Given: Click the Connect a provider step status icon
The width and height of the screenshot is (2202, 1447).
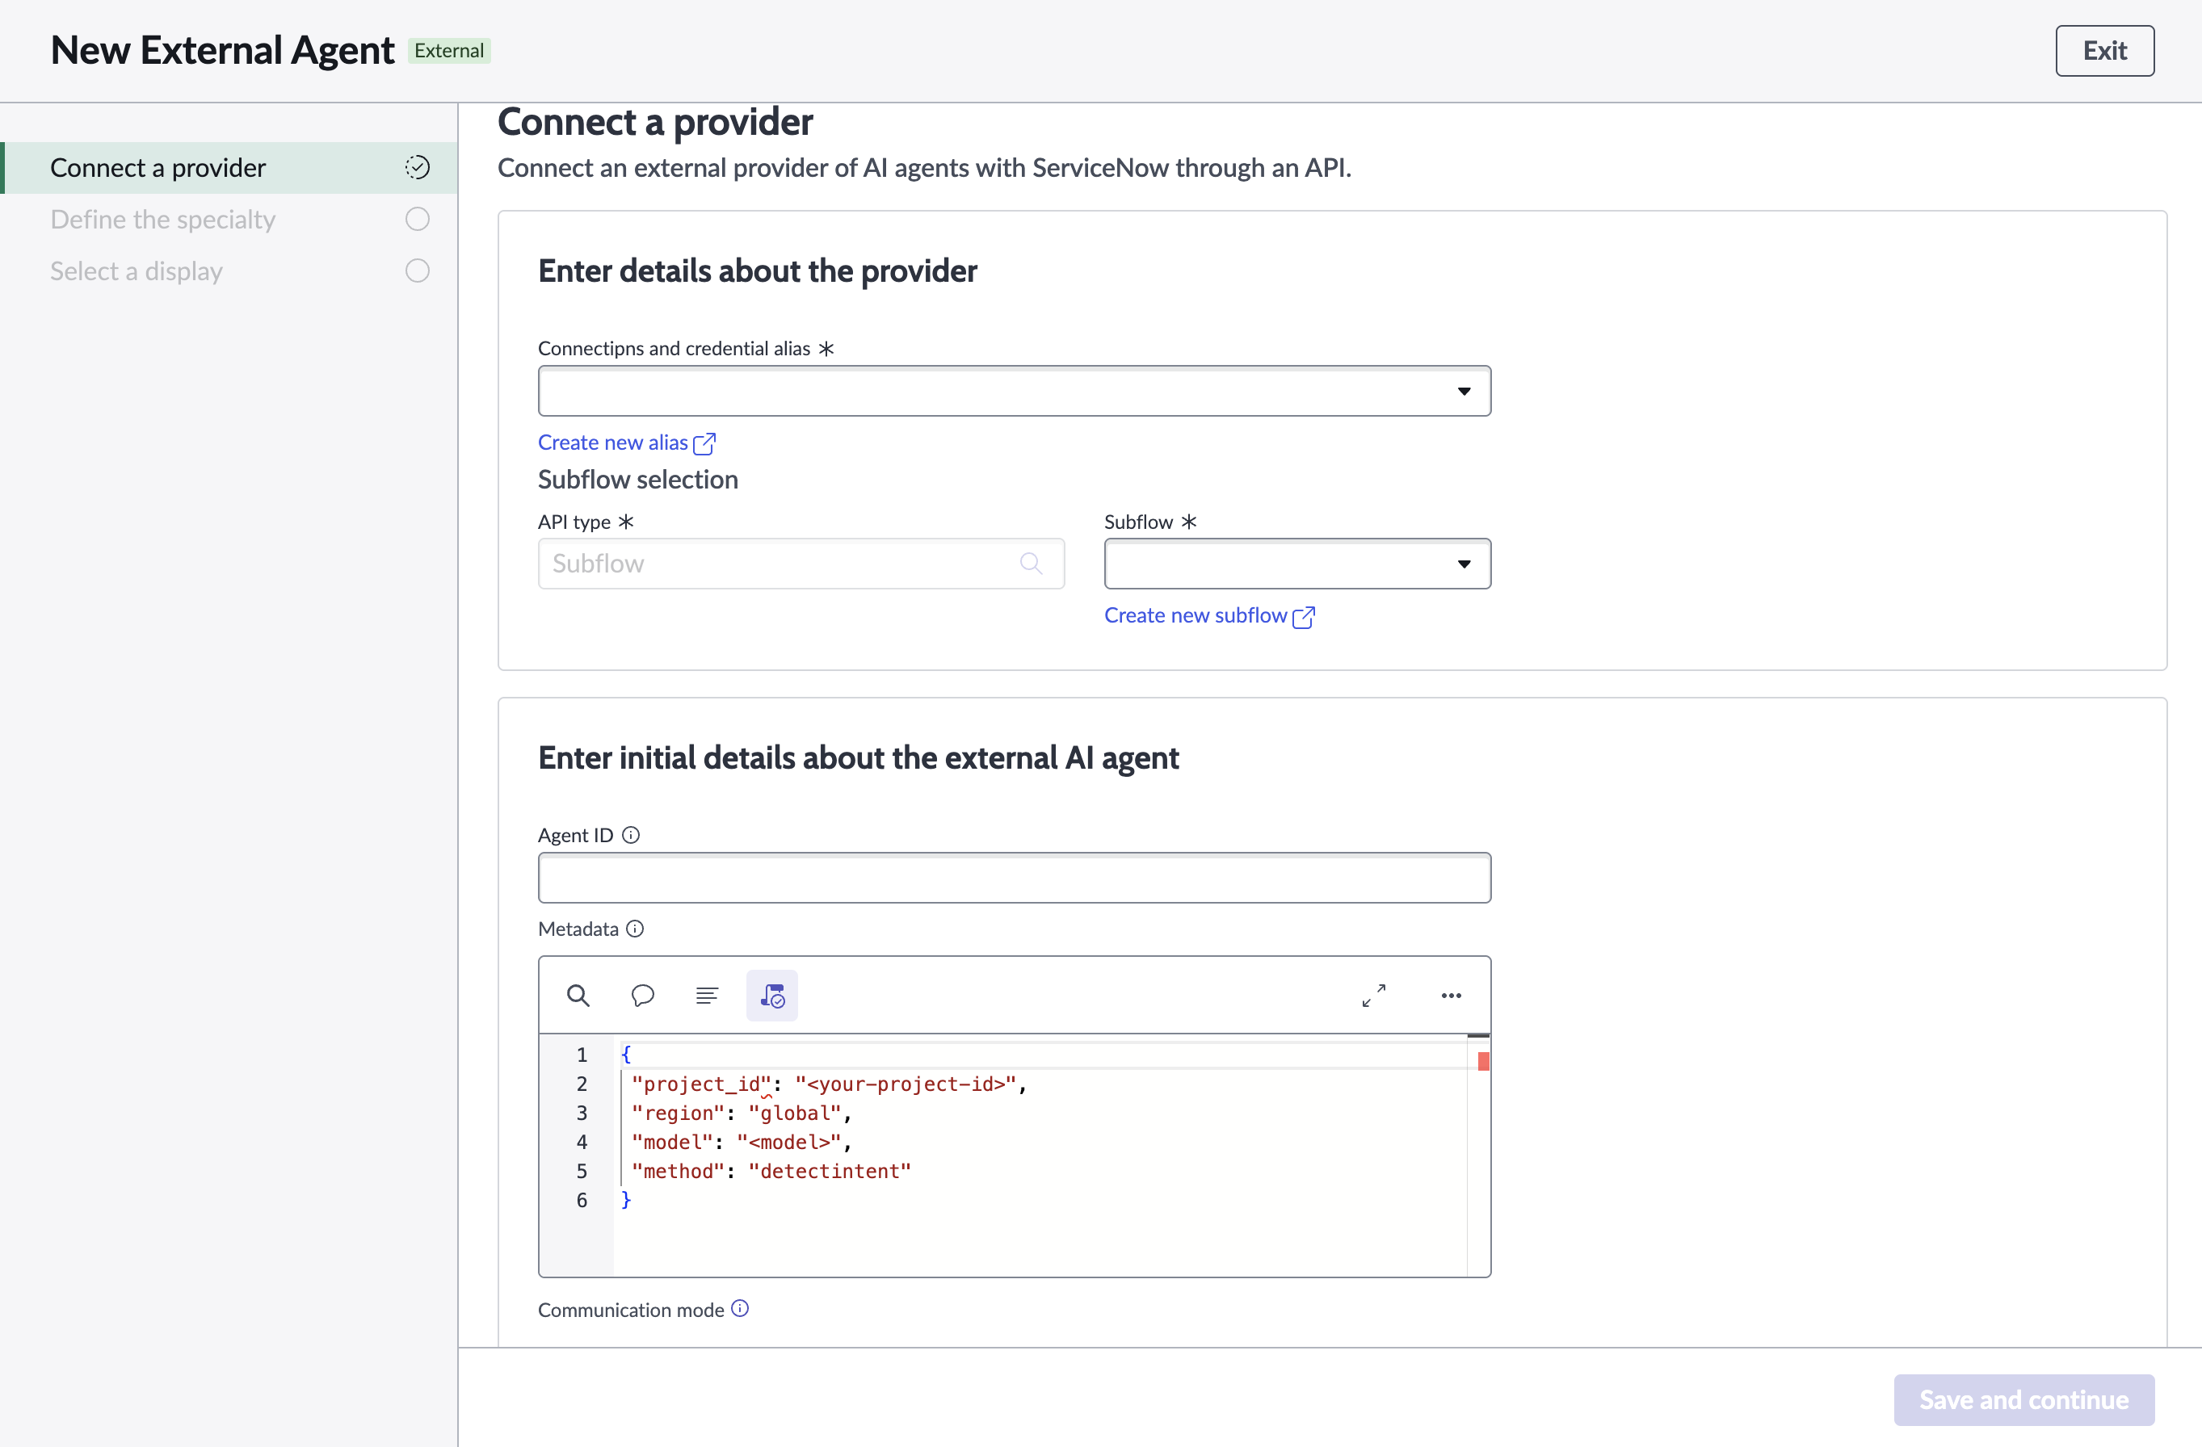Looking at the screenshot, I should [418, 167].
